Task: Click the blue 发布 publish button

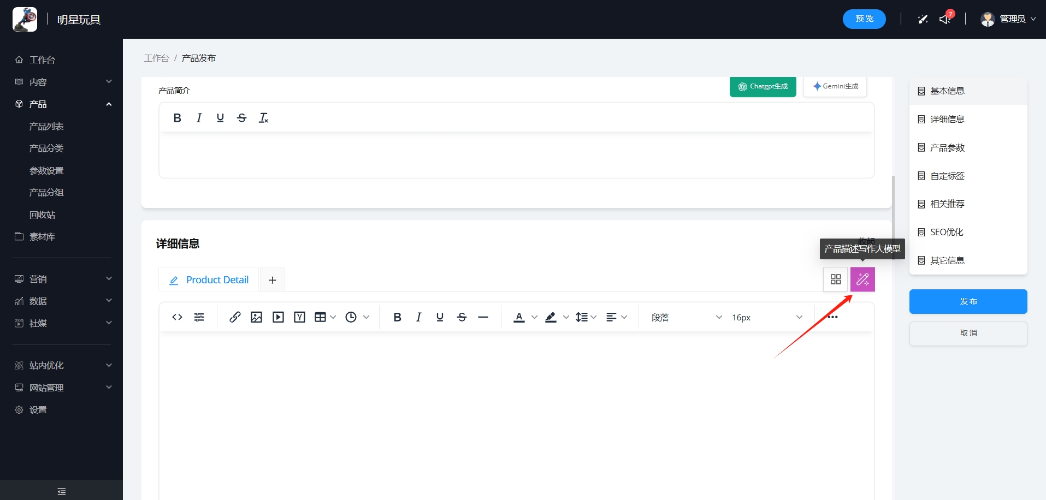Action: pos(968,301)
